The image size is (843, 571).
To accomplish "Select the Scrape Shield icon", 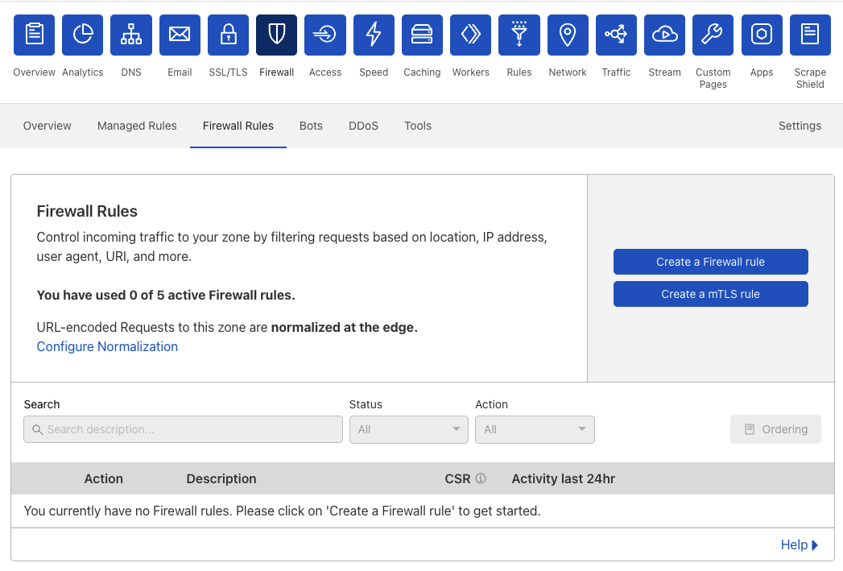I will click(x=809, y=35).
